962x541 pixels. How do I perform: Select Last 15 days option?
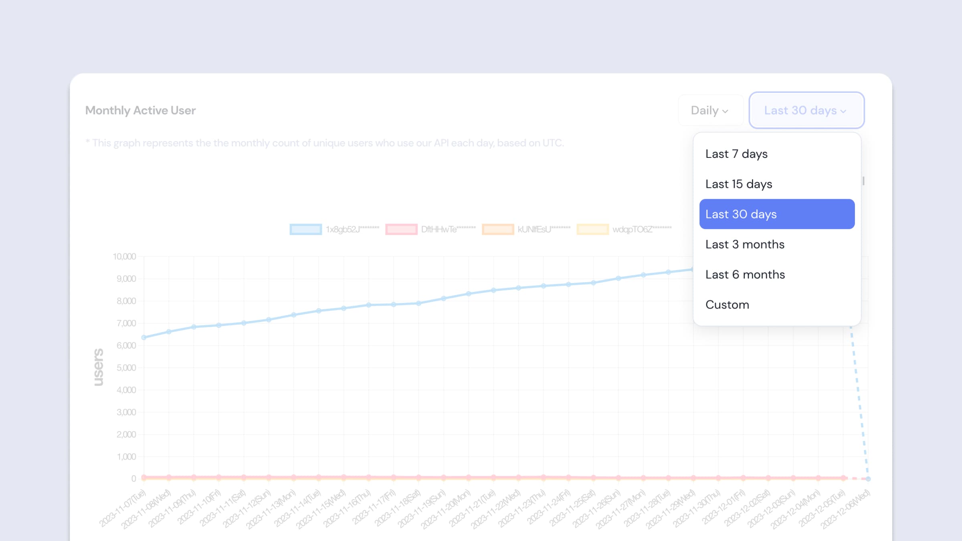click(x=777, y=184)
